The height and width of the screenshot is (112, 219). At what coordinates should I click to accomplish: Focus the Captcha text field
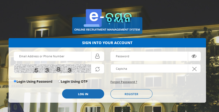coord(149,69)
